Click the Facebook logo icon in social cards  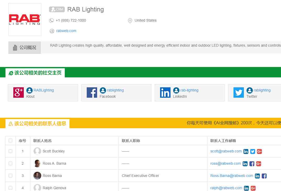(92, 93)
